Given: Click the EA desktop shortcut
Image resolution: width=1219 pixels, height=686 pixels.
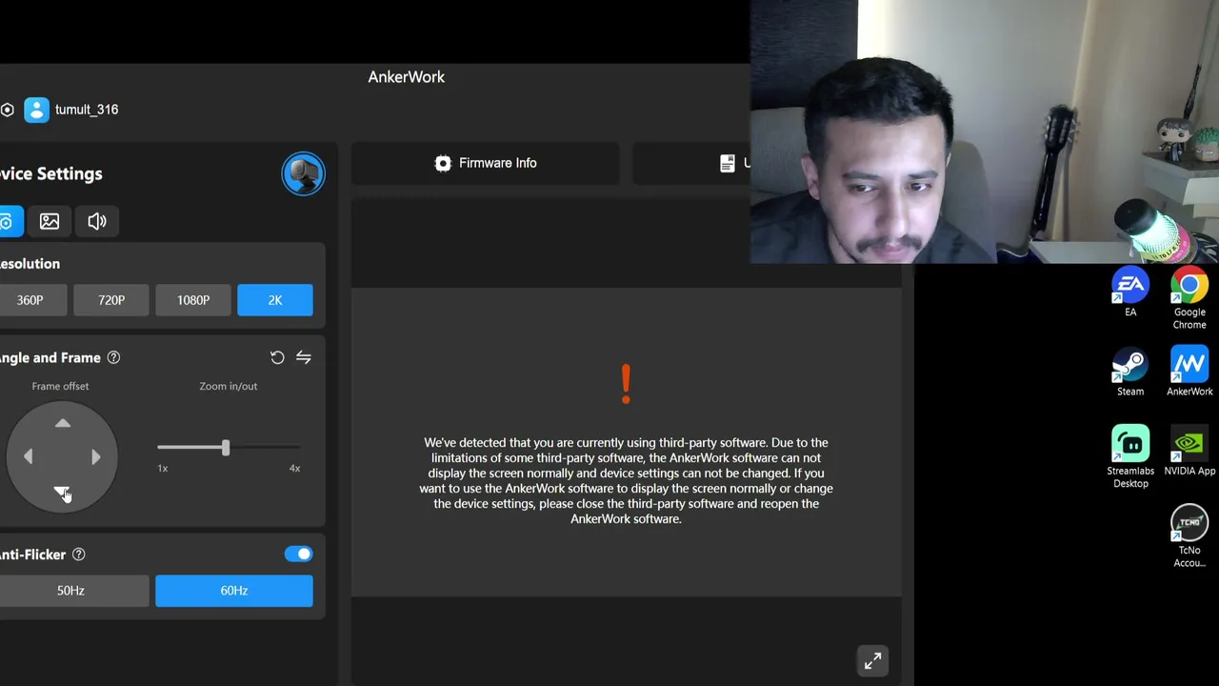Looking at the screenshot, I should [x=1130, y=293].
